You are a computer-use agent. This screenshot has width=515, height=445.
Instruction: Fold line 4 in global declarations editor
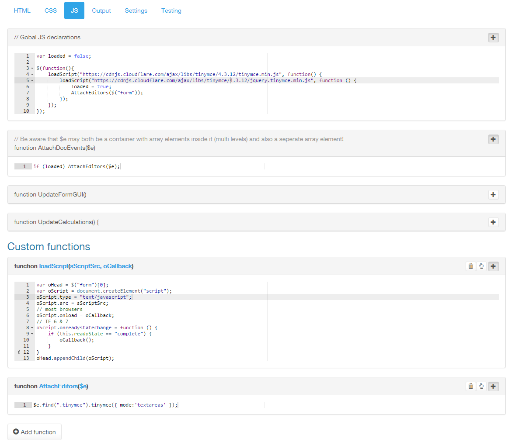32,75
